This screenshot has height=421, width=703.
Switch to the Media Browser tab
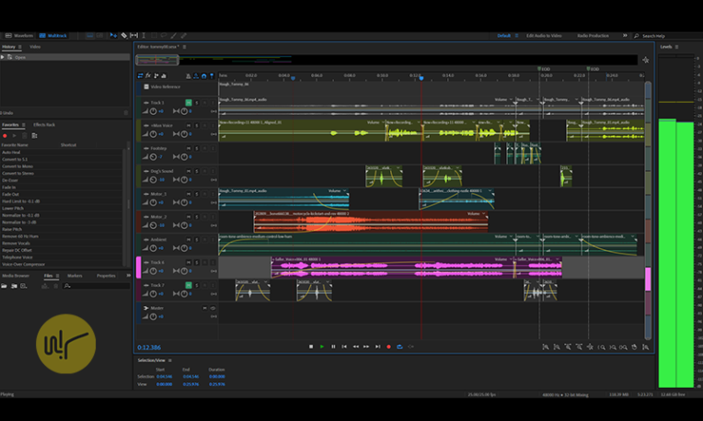[16, 276]
